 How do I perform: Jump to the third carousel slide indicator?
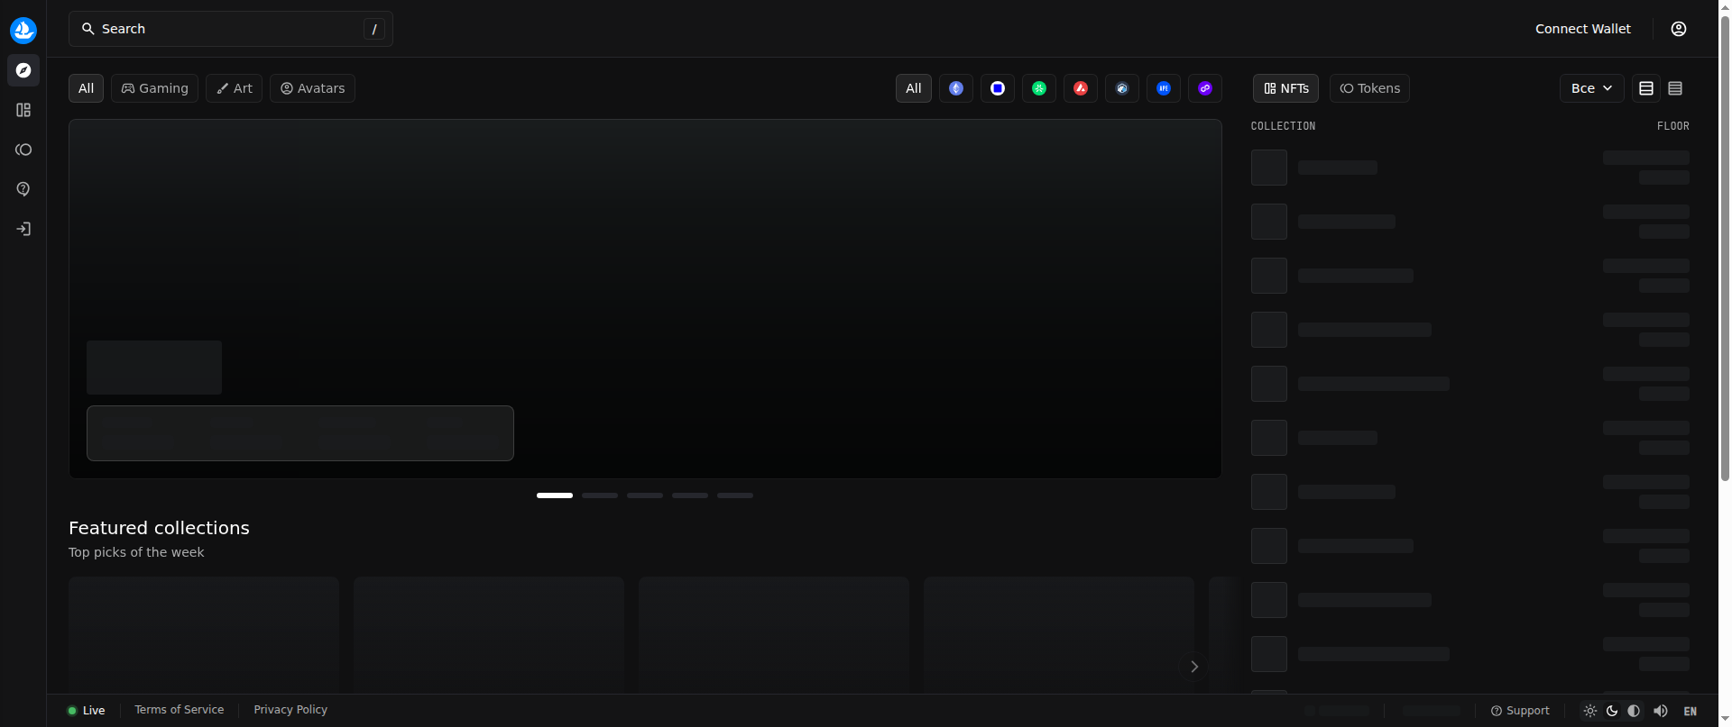pos(645,495)
